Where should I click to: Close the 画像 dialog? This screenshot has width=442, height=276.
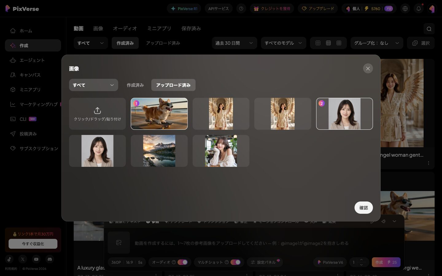(x=368, y=68)
